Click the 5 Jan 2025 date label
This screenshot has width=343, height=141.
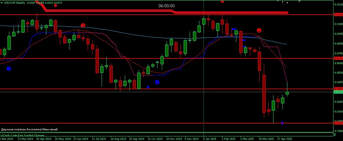[209, 139]
